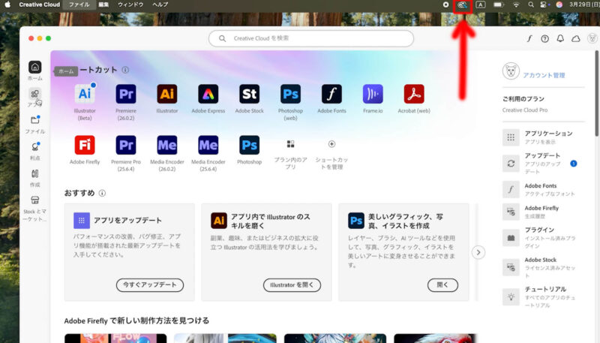Open the Adobe Express shortcut
600x343 pixels.
click(x=208, y=94)
